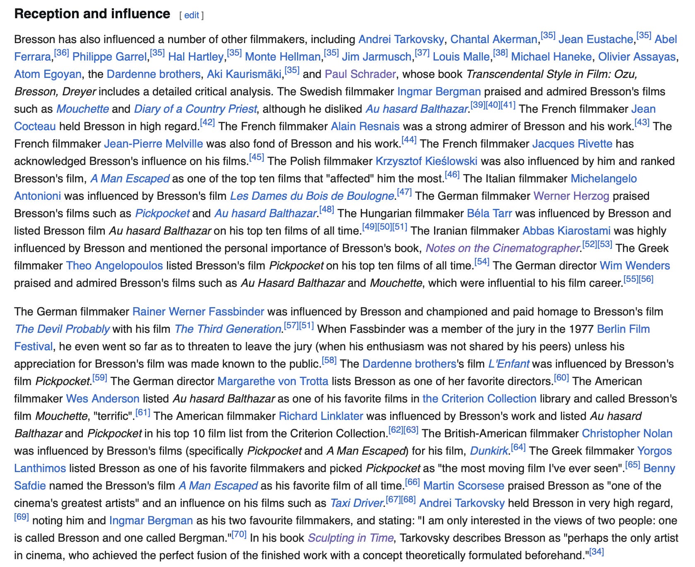Click the Christopher Nolan link

[x=627, y=434]
